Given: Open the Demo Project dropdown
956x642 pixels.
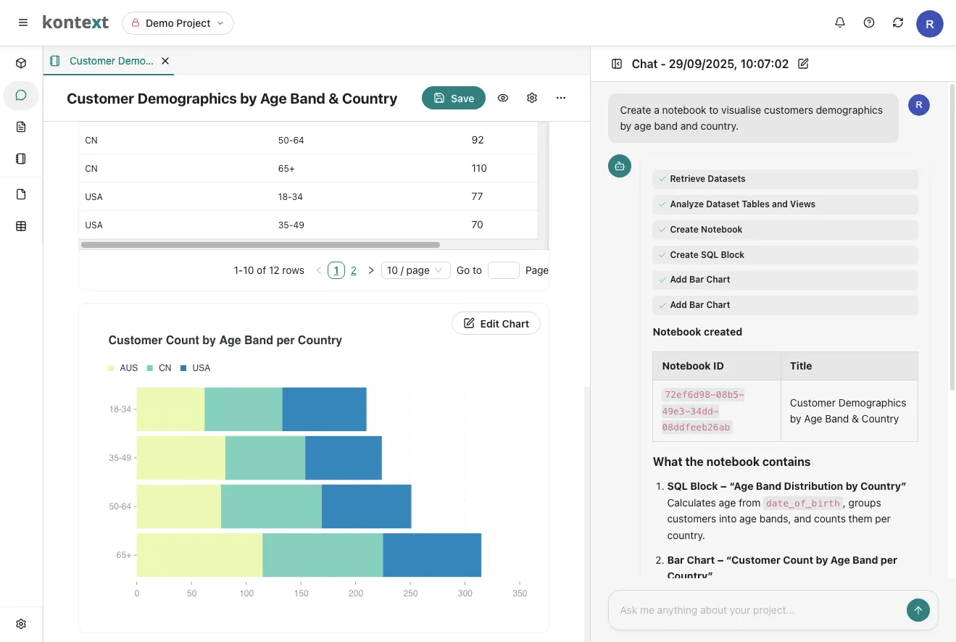Looking at the screenshot, I should tap(178, 23).
